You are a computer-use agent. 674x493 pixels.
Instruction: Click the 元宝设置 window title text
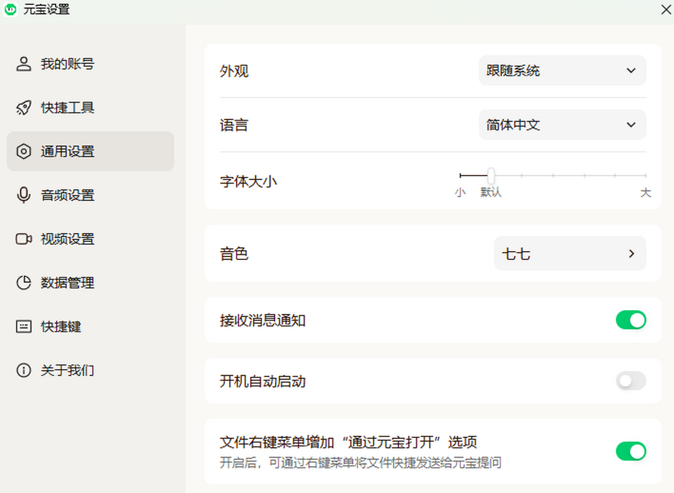coord(47,10)
